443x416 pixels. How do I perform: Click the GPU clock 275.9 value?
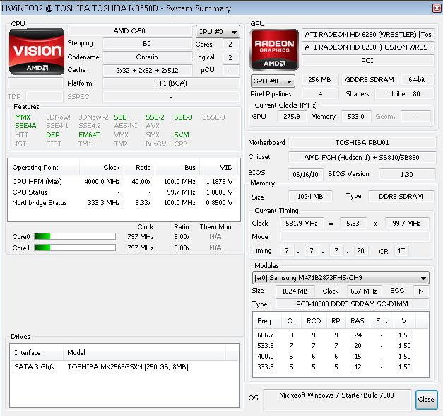click(x=292, y=116)
